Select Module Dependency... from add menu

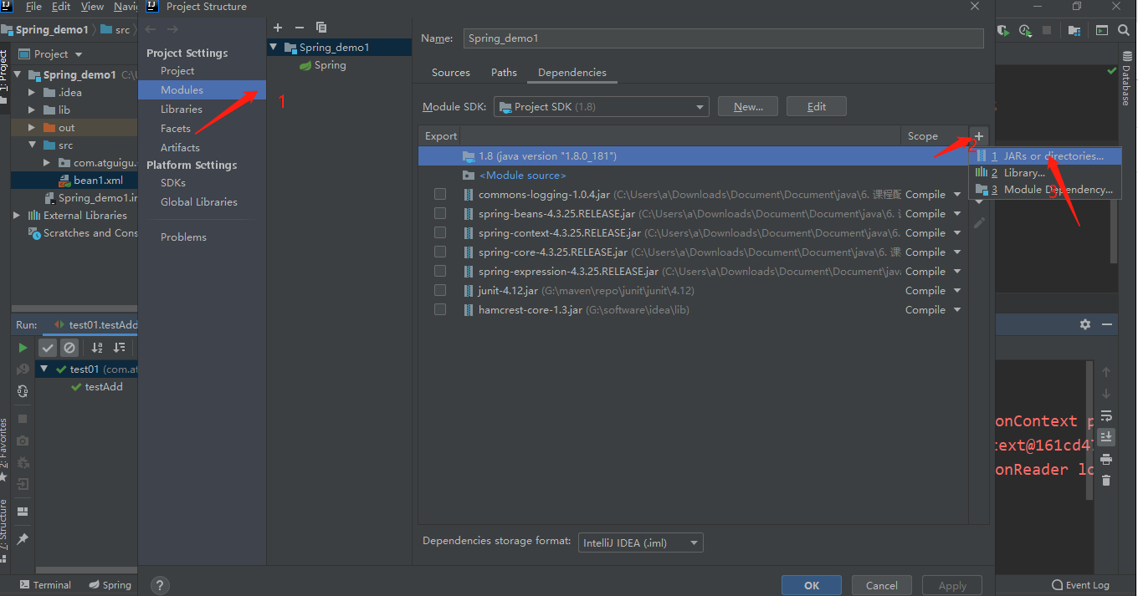click(x=1045, y=190)
